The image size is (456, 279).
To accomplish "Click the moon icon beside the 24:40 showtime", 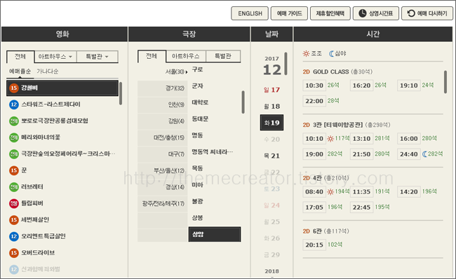I will coord(424,154).
